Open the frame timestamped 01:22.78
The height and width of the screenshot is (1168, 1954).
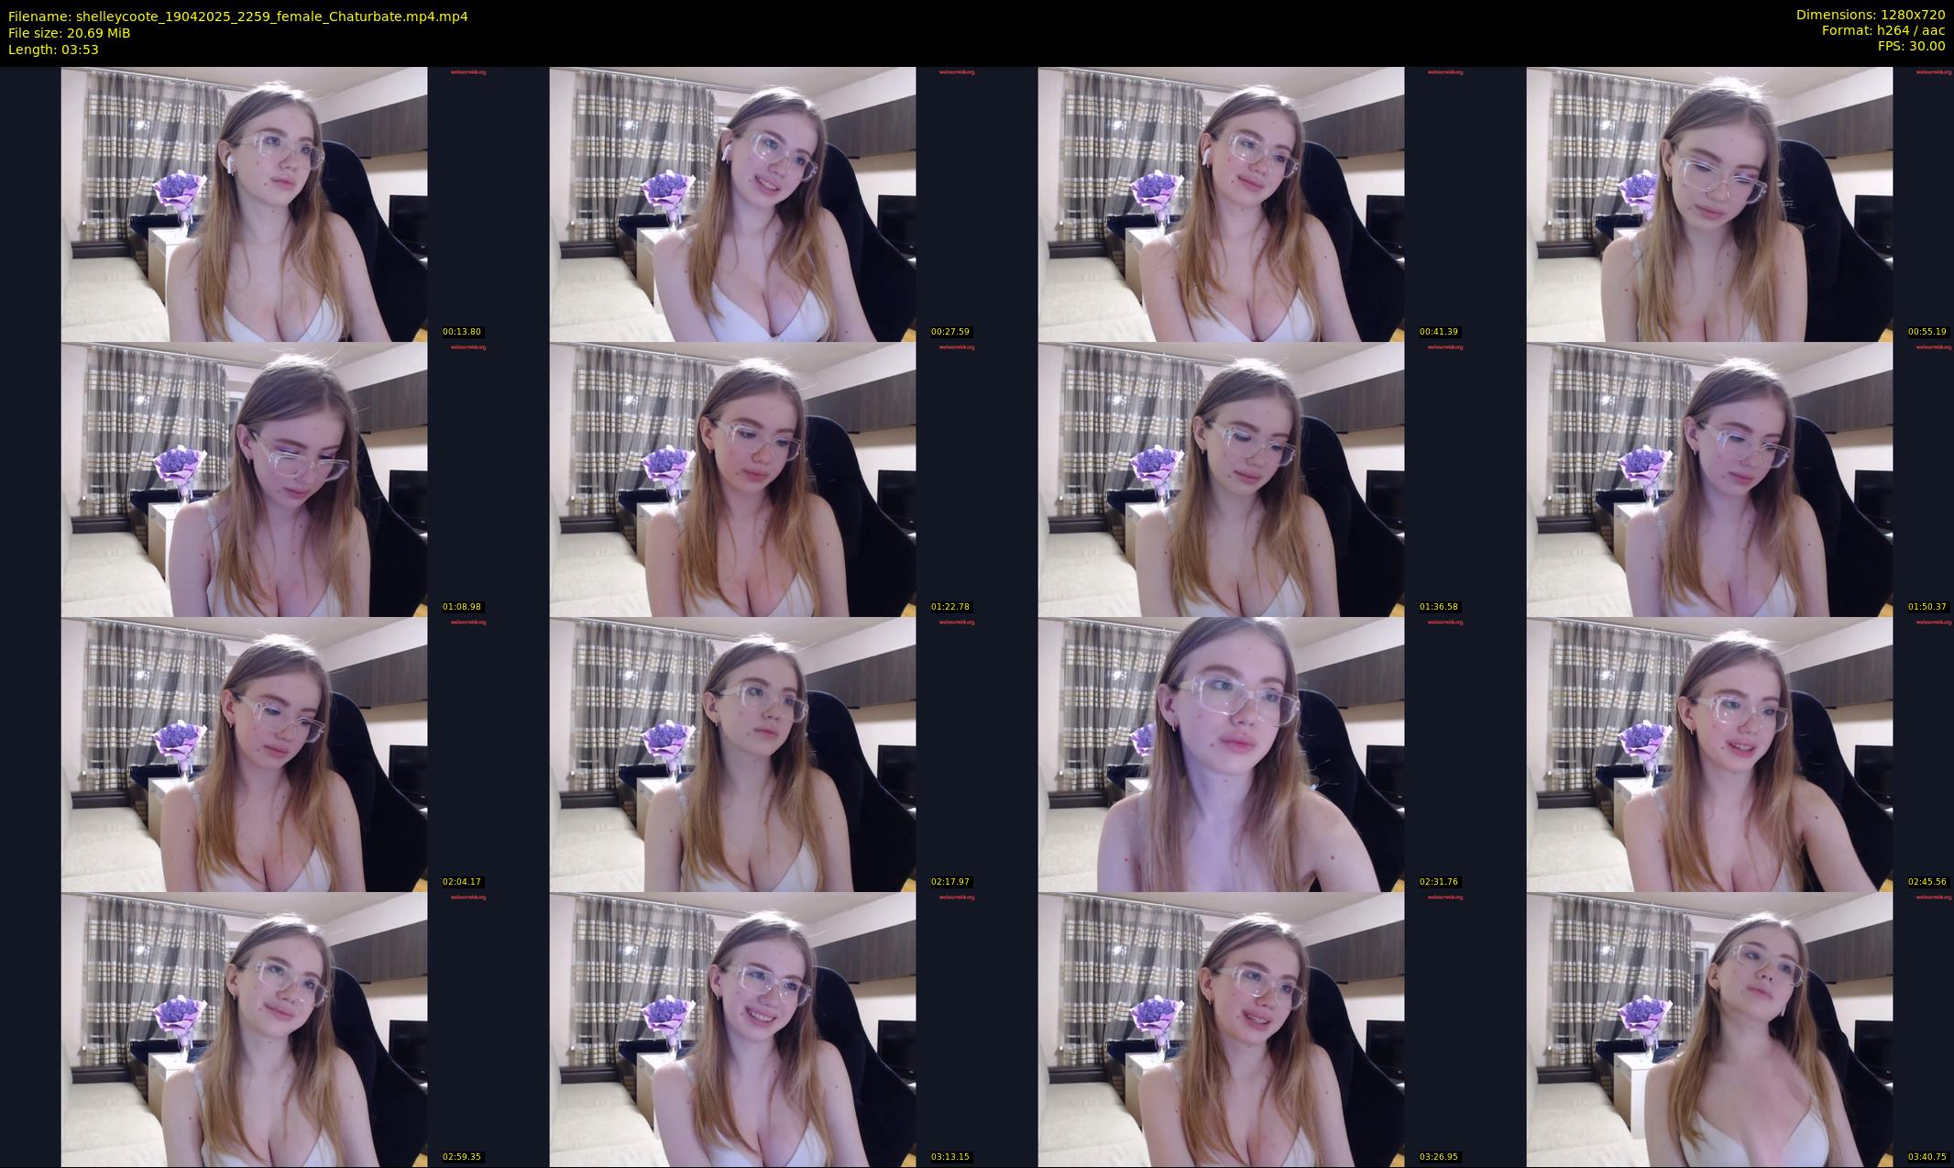click(x=732, y=479)
